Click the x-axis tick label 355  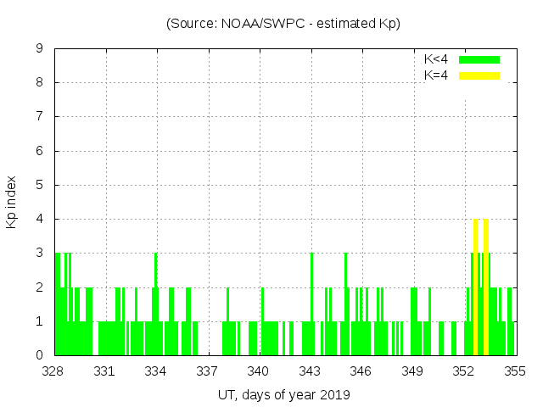[515, 371]
